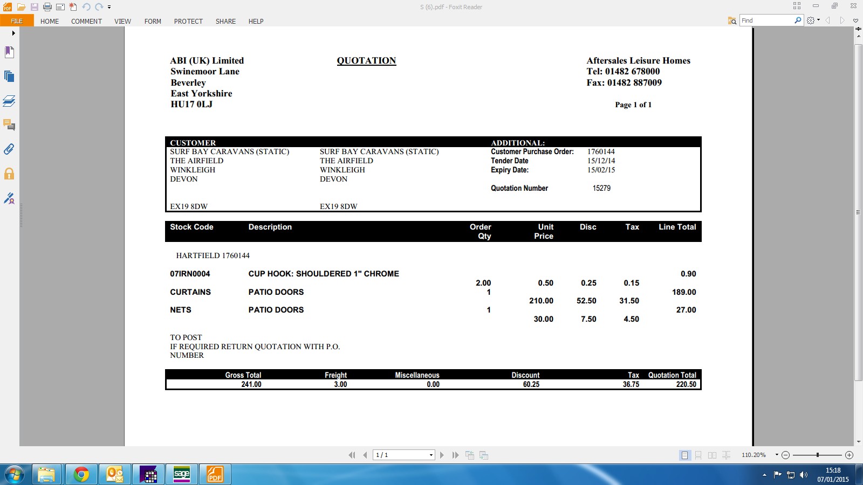Open the COMMENT tab
The height and width of the screenshot is (485, 863).
(86, 21)
